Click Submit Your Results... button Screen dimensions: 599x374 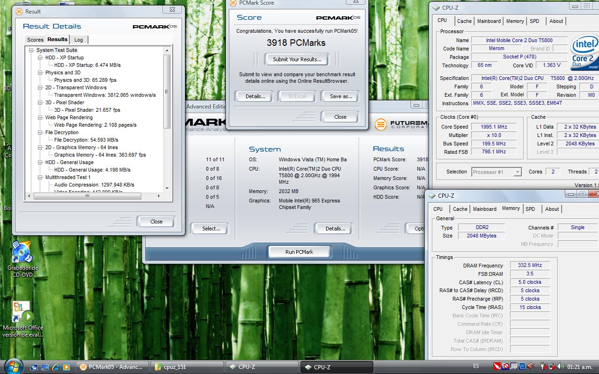297,59
